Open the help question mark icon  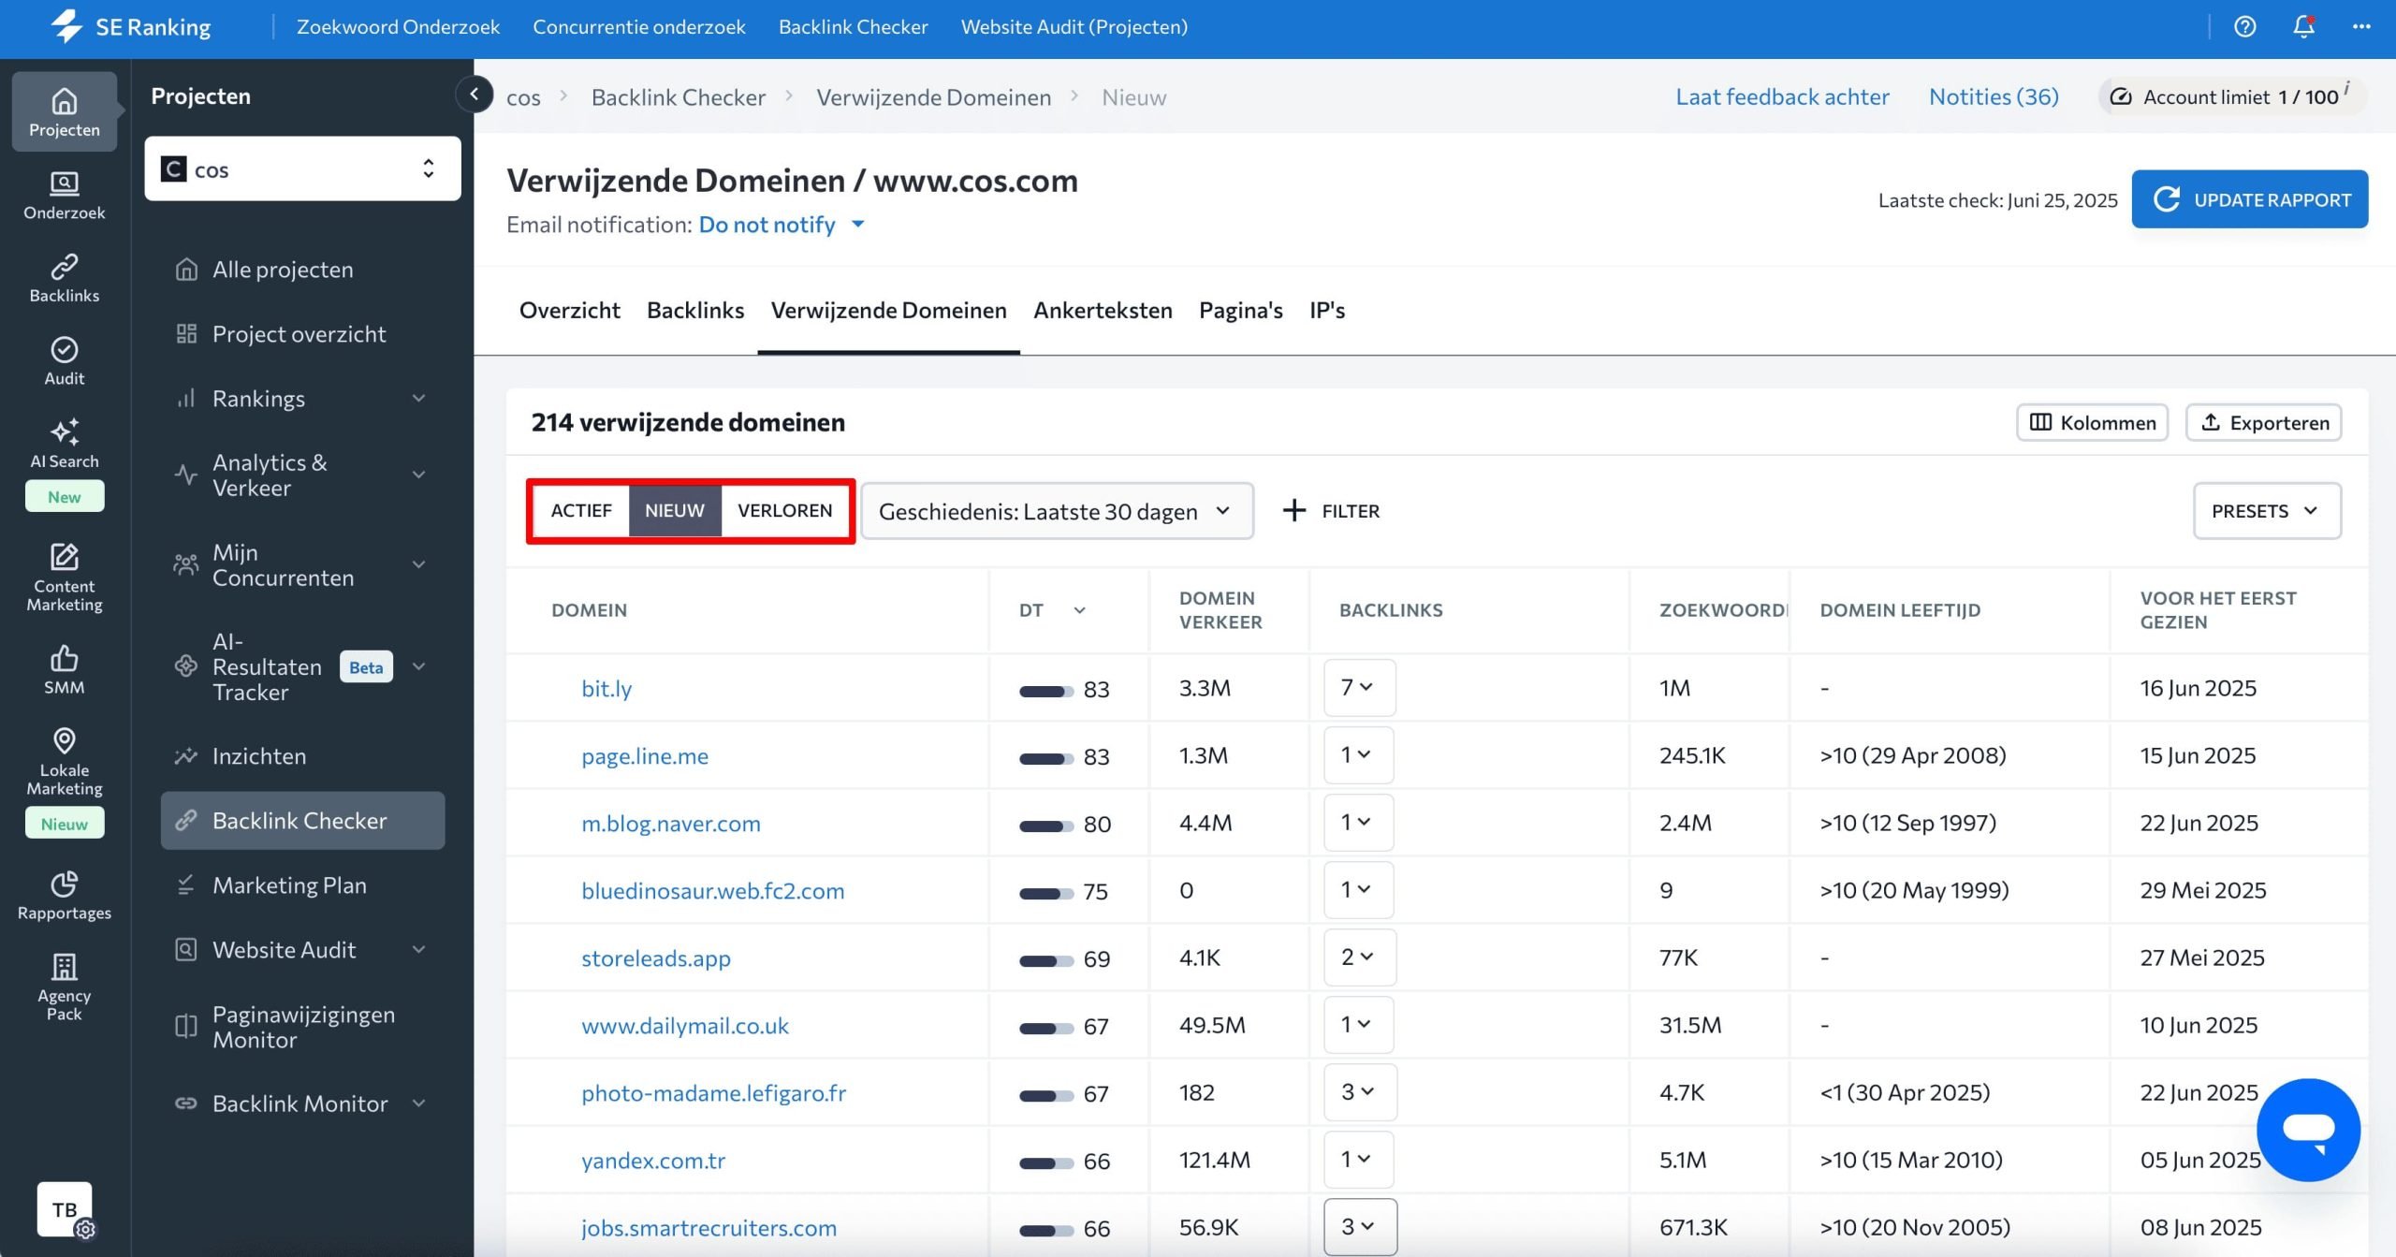coord(2244,26)
